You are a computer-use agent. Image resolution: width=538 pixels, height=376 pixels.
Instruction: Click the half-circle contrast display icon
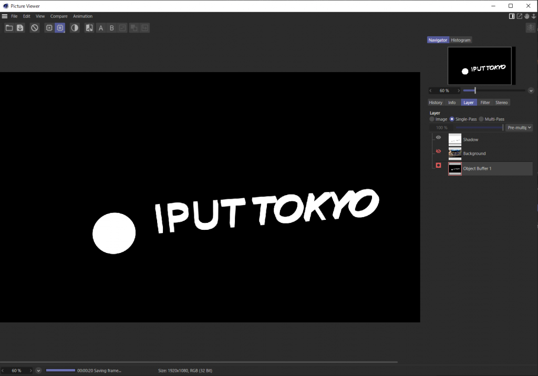pyautogui.click(x=75, y=28)
